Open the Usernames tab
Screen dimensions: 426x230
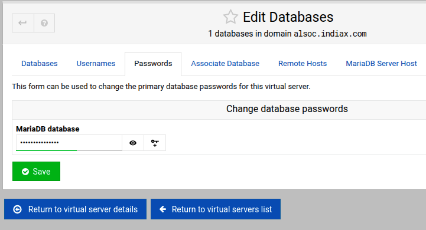click(96, 64)
